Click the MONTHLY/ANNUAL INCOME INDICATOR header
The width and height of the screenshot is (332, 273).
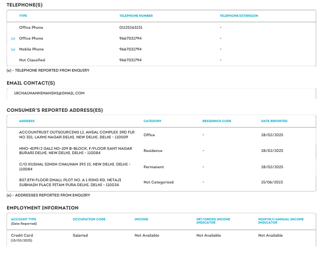click(281, 221)
